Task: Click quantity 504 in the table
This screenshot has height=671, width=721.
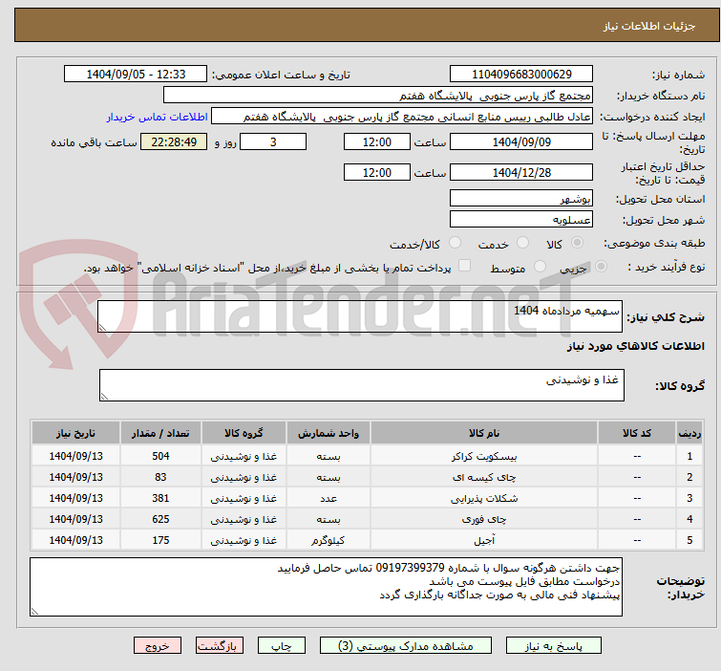Action: [160, 456]
